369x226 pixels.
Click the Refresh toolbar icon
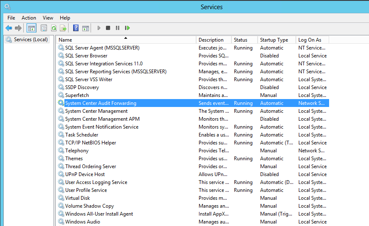pos(54,28)
